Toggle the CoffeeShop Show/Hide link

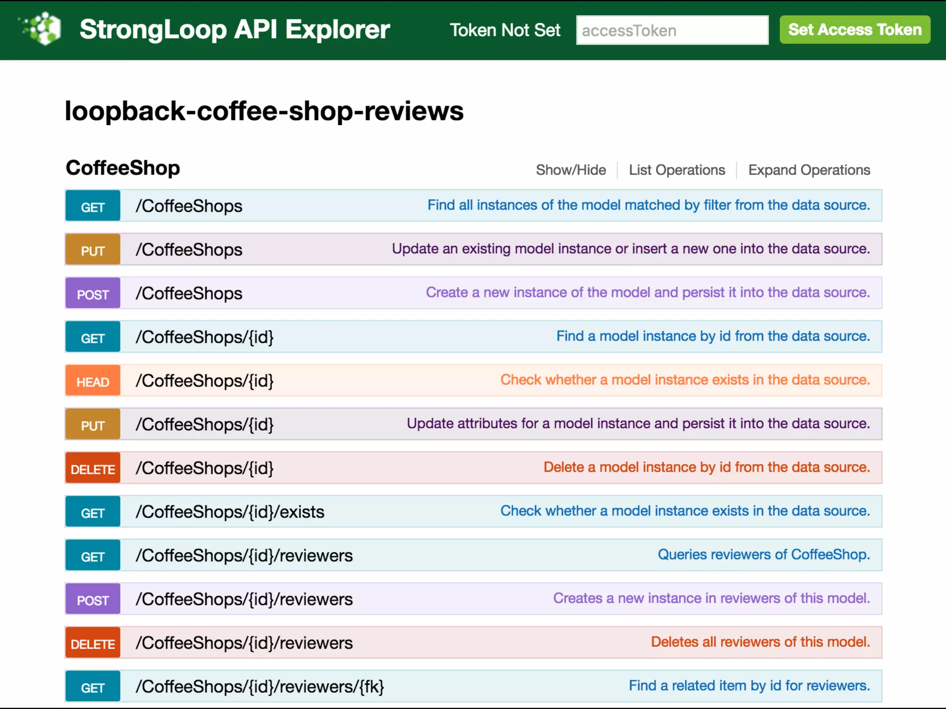(x=570, y=170)
